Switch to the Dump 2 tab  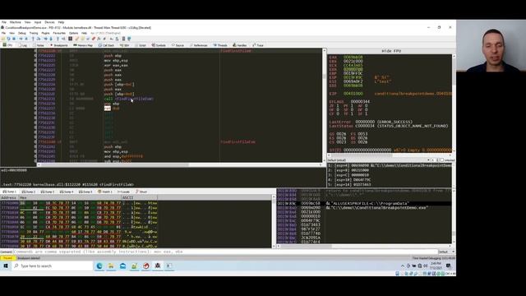pyautogui.click(x=28, y=192)
